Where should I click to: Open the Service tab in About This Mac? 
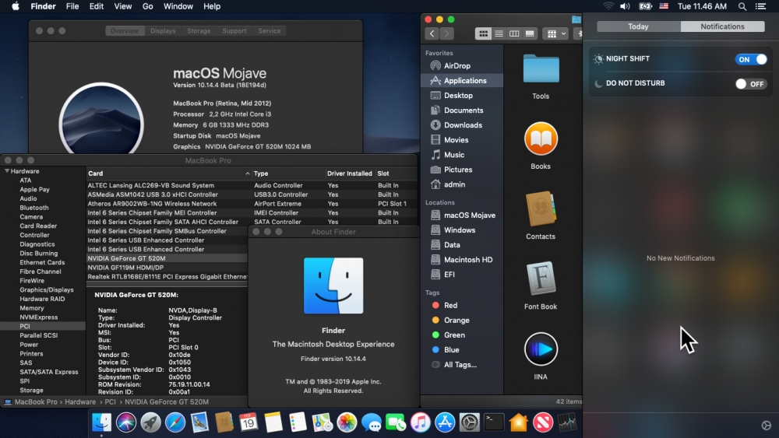270,31
